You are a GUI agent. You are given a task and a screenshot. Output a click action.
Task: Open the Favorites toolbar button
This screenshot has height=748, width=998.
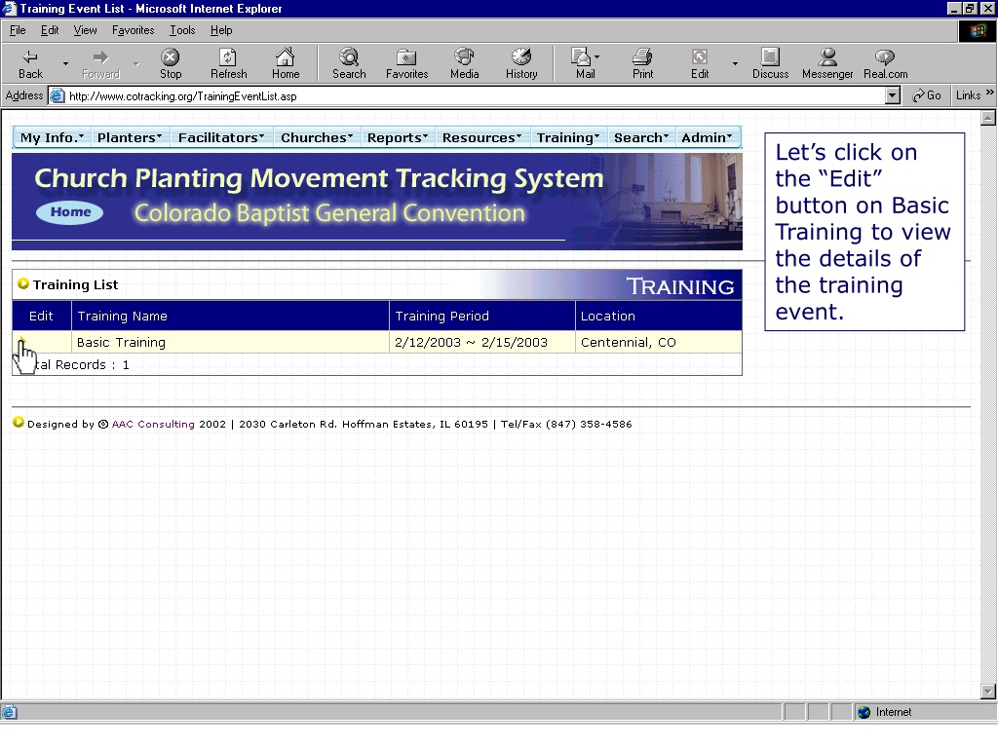click(406, 63)
